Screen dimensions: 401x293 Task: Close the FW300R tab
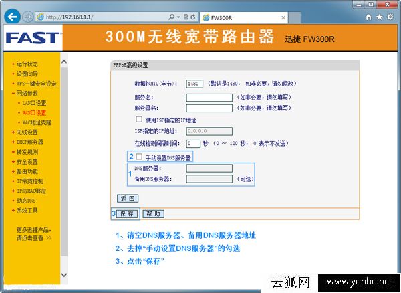[283, 17]
